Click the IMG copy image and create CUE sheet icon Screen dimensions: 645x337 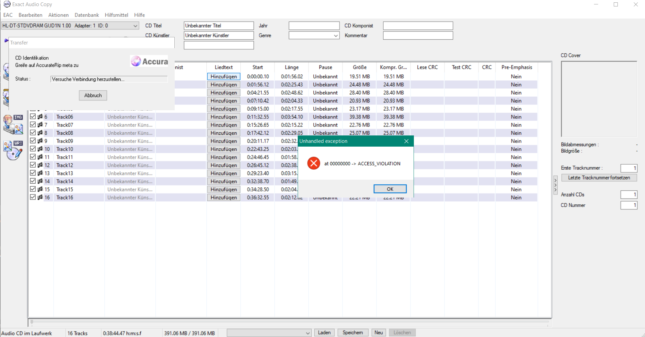click(x=13, y=124)
